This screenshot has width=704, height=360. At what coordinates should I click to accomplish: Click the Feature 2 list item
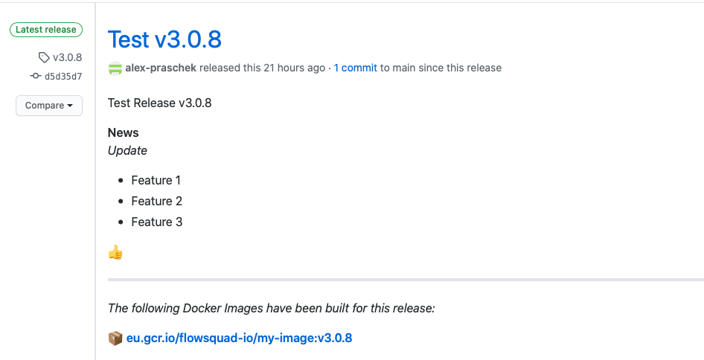coord(156,201)
